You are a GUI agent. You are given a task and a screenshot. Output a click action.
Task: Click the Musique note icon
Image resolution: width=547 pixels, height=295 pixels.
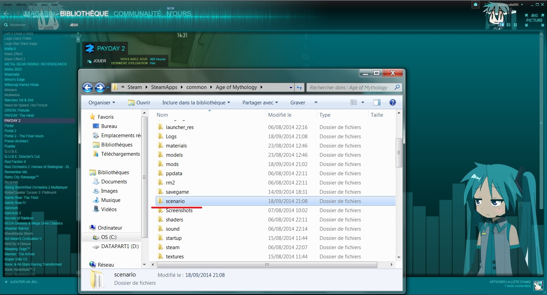(x=96, y=200)
